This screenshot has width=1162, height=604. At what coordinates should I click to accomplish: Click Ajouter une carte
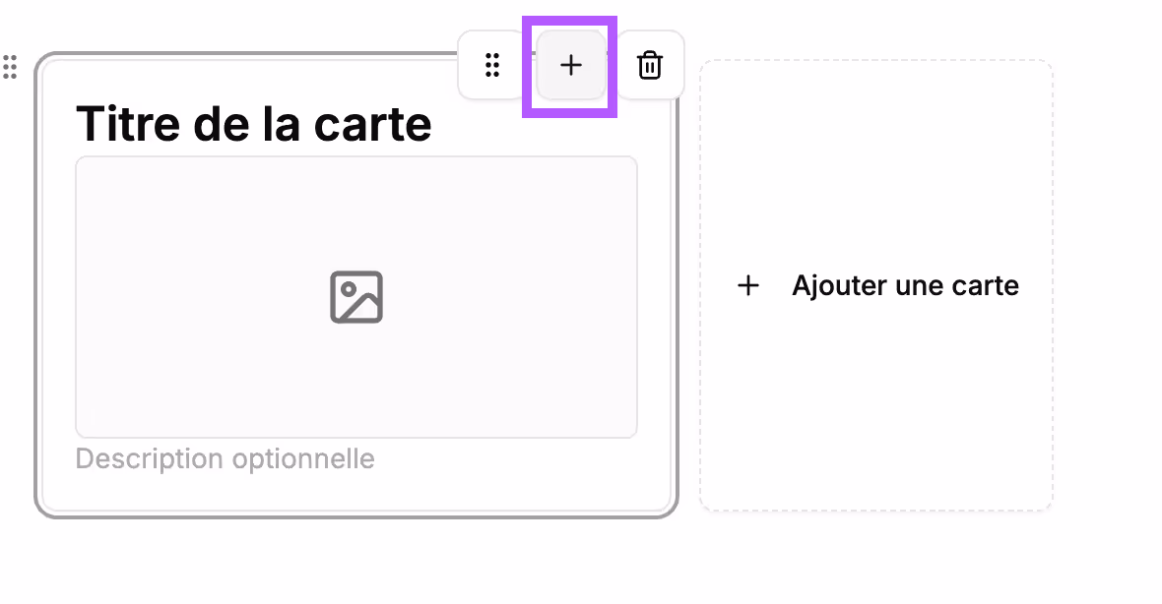(x=904, y=285)
